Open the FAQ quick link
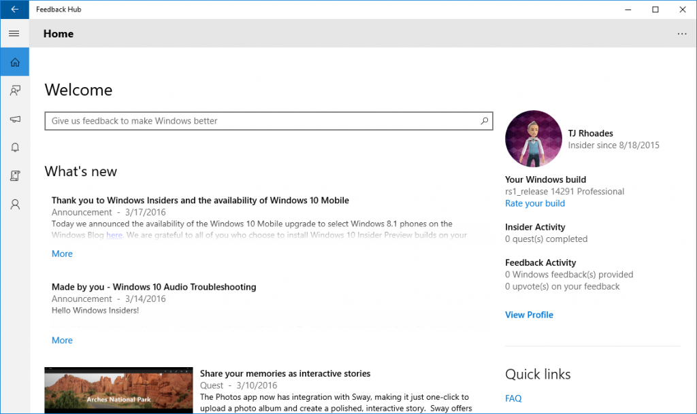Image resolution: width=697 pixels, height=414 pixels. coord(513,398)
